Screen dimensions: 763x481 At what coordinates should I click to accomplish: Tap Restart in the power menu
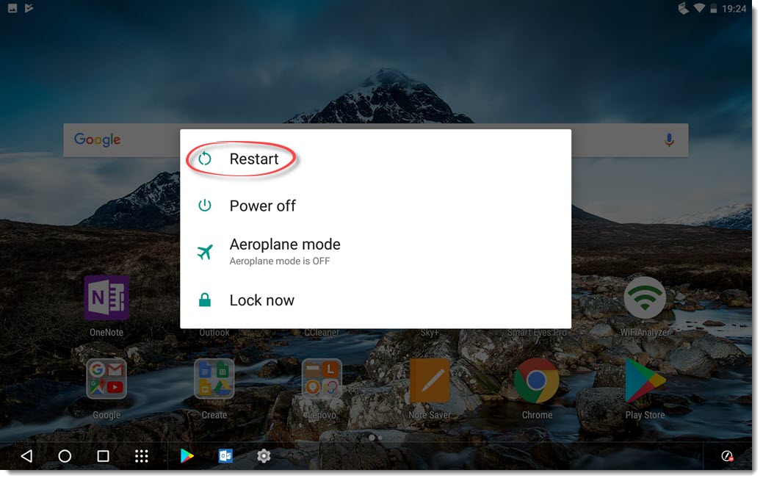(253, 159)
